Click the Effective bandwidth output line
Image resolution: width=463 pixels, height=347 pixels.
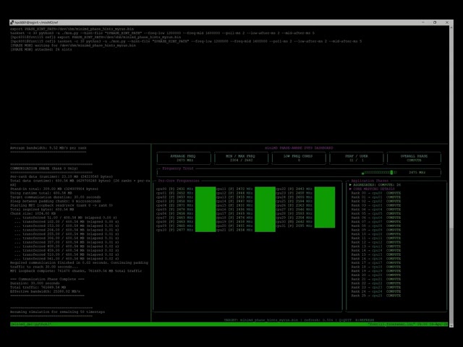45,291
